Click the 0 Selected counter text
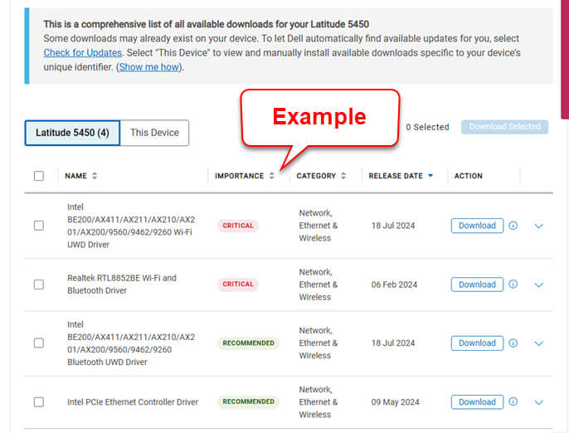The height and width of the screenshot is (433, 569). [427, 127]
